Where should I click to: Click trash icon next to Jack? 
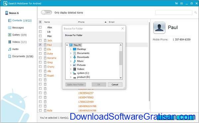tap(45, 41)
